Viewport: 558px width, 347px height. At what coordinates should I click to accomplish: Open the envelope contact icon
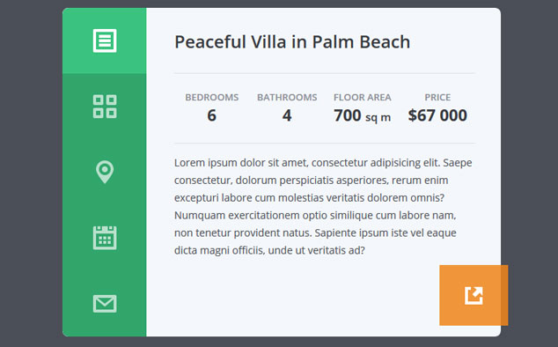[105, 304]
